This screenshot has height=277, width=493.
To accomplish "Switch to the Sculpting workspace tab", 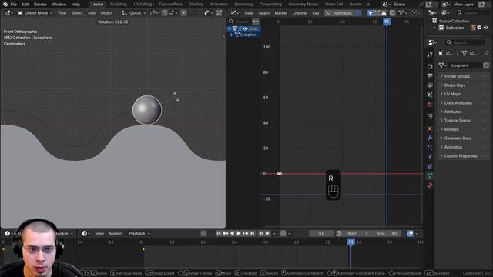I will pos(118,5).
